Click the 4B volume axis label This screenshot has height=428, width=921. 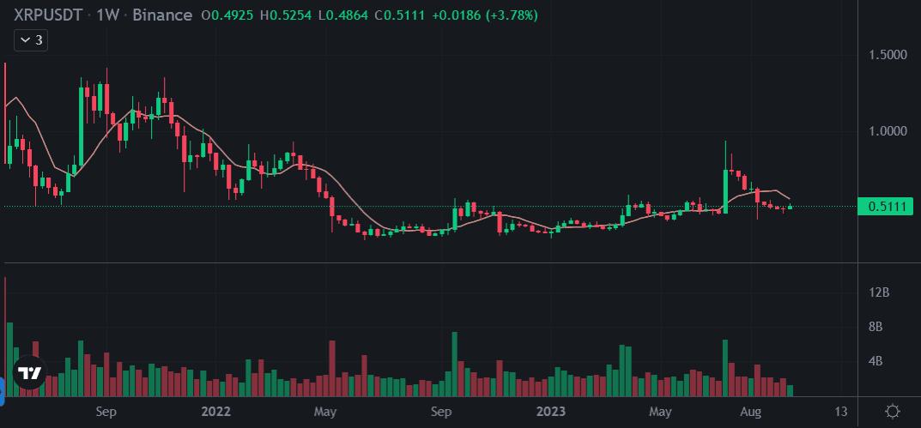[x=876, y=361]
